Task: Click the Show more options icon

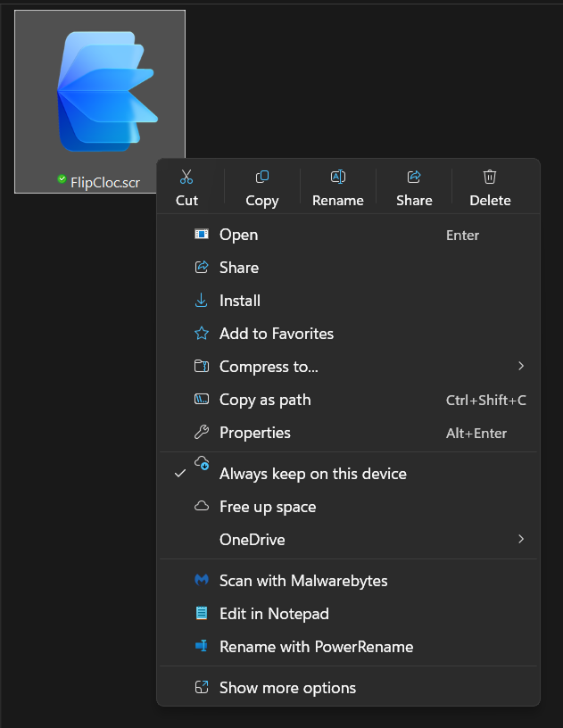Action: point(202,687)
